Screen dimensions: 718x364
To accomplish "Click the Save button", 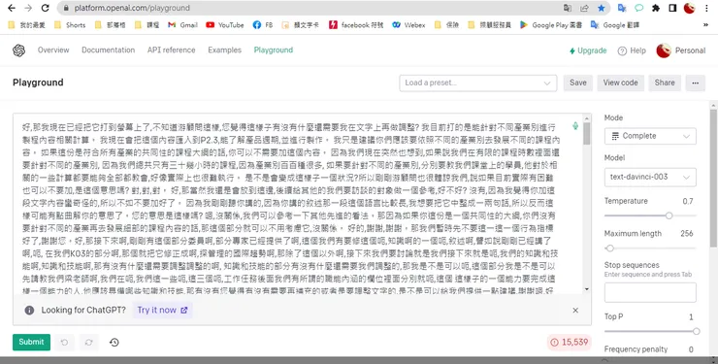I will pos(578,83).
